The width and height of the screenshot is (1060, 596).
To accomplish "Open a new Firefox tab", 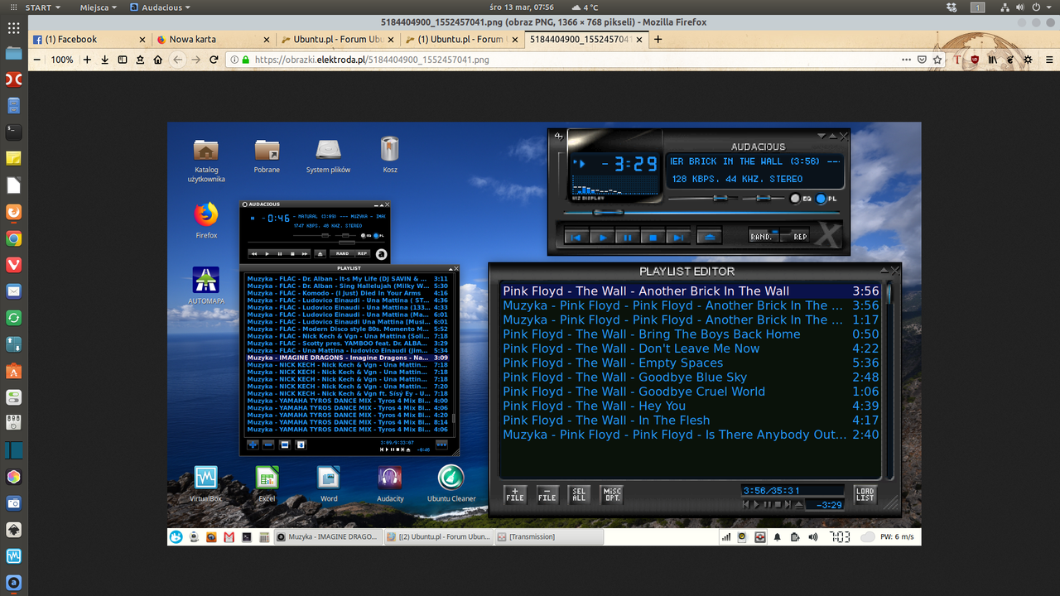I will (658, 39).
